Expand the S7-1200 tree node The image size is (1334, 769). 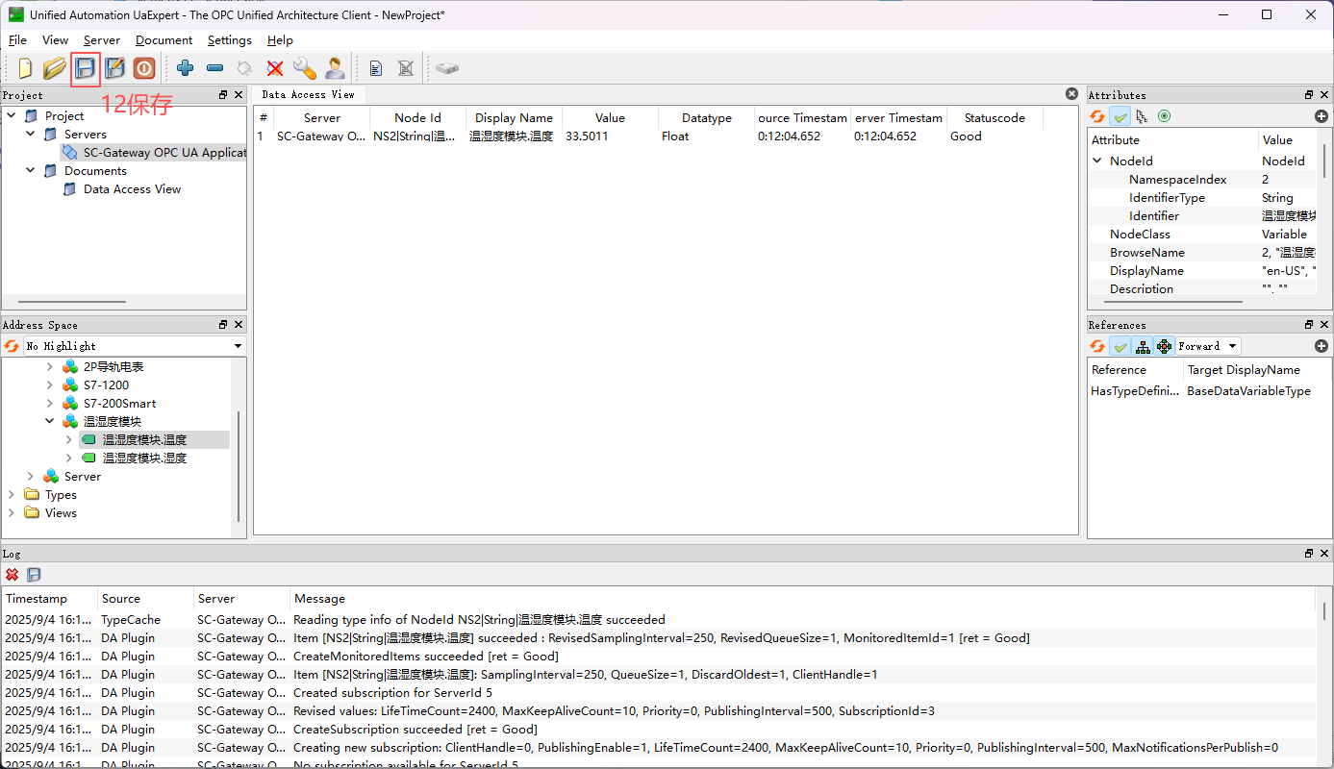pyautogui.click(x=50, y=385)
